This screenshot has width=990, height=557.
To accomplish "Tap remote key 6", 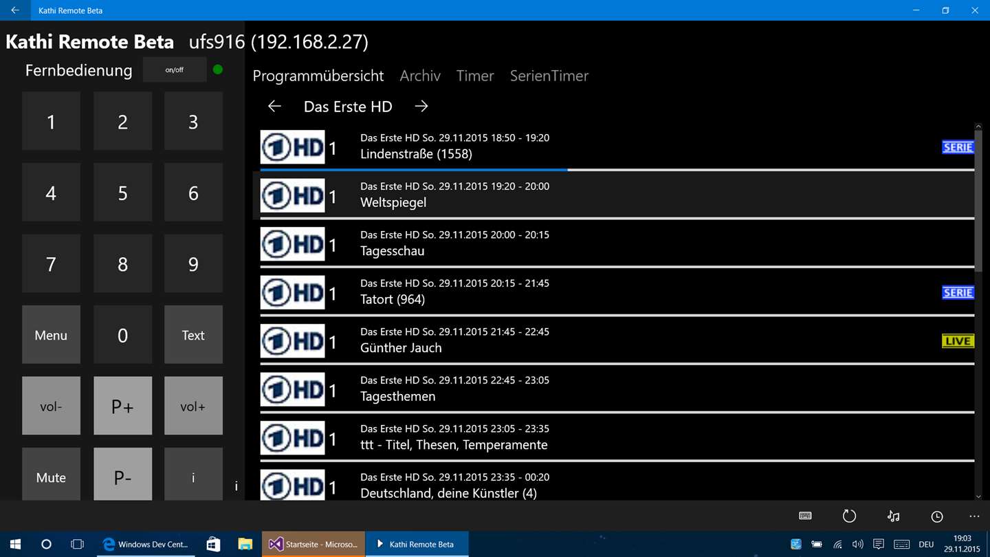I will (193, 193).
